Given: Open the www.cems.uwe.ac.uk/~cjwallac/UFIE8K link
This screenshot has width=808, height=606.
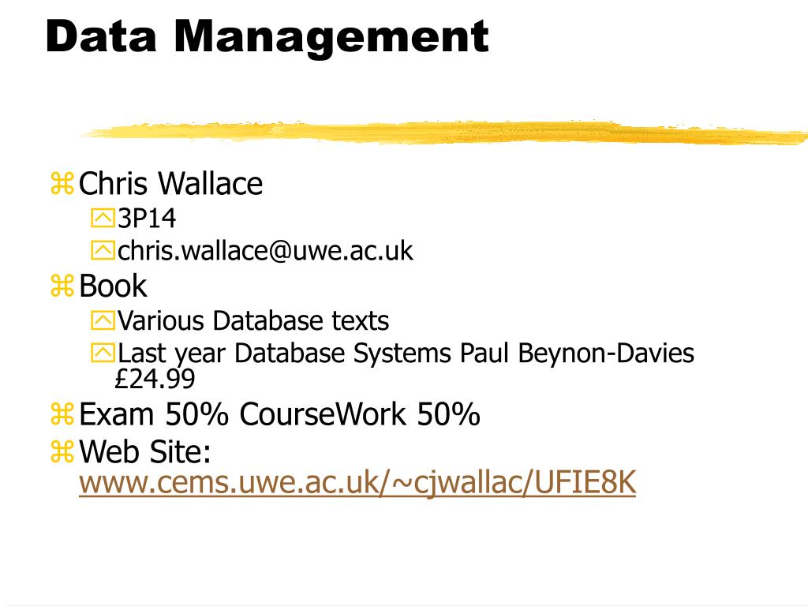Looking at the screenshot, I should [357, 483].
